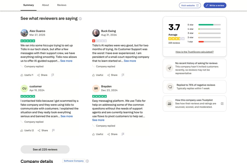Mark Buck Ewing's review as Useful
Viewport: 247px width, 163px height.
98,75
